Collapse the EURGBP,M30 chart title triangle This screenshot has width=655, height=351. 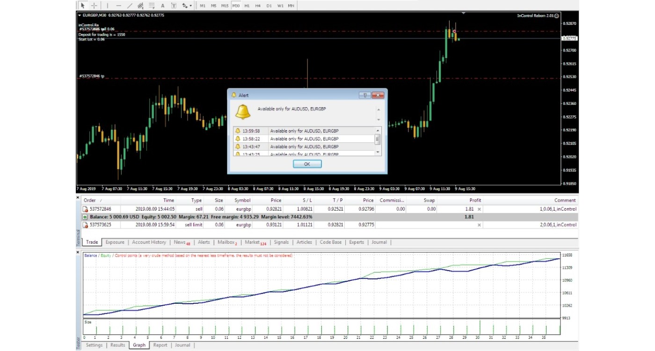80,15
